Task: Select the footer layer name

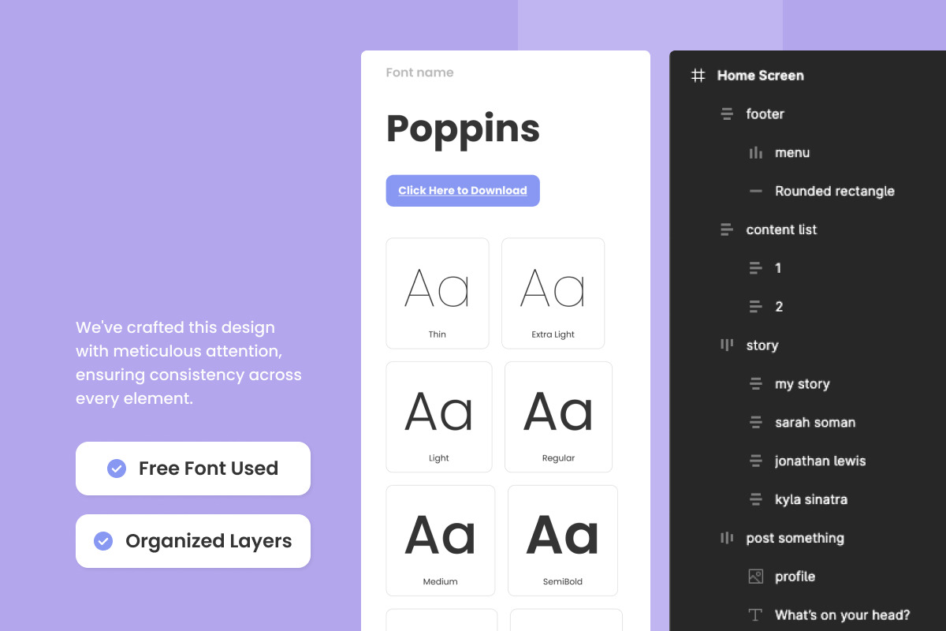Action: point(765,114)
